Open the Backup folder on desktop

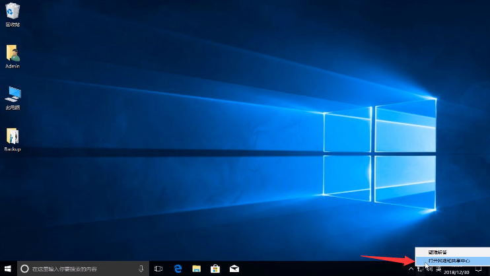coord(13,137)
